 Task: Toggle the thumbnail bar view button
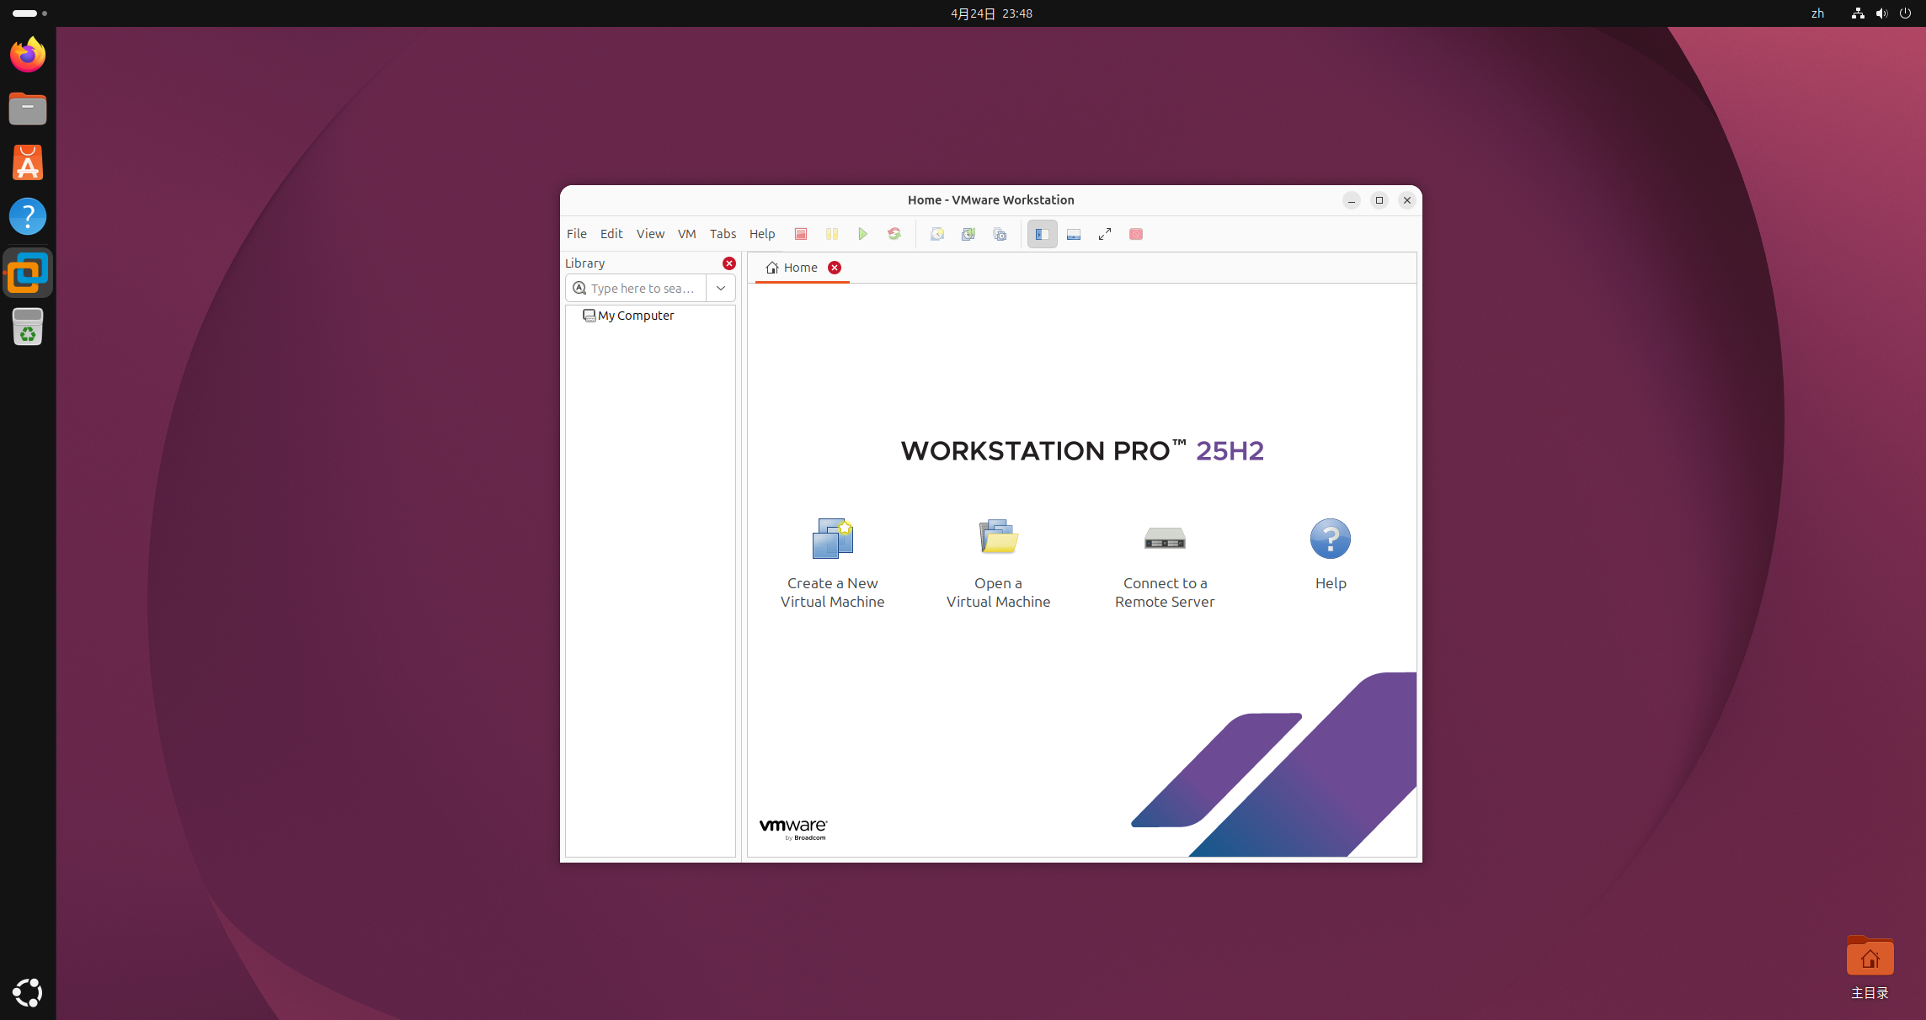pyautogui.click(x=1073, y=234)
